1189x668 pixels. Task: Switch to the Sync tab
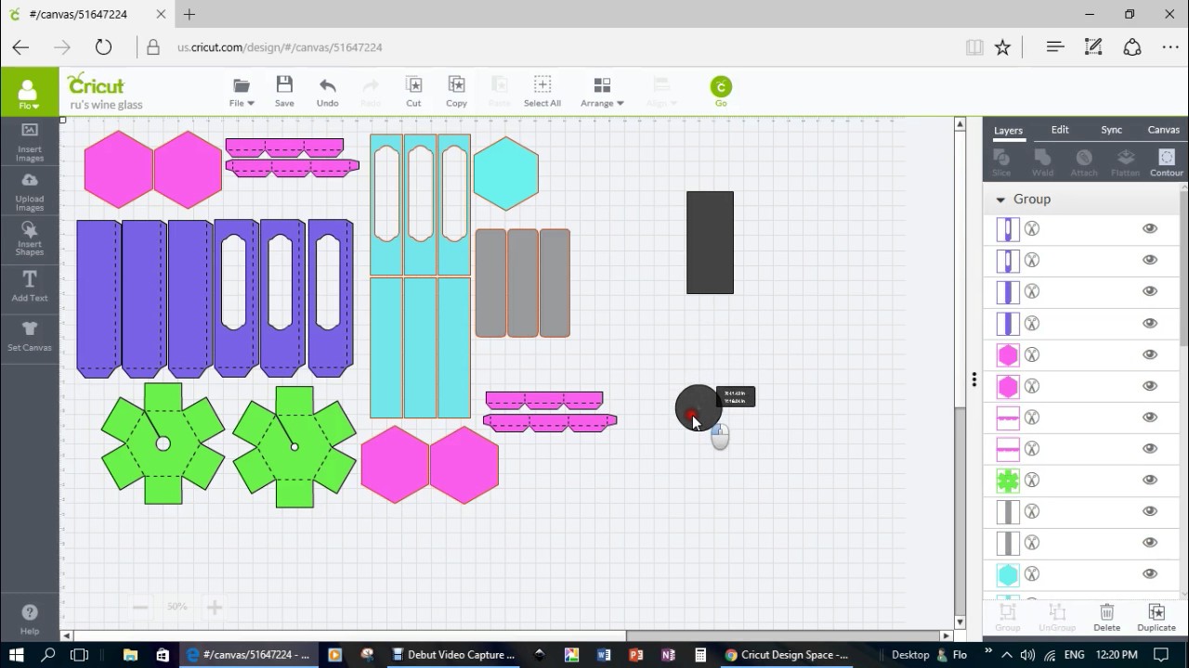(1112, 130)
